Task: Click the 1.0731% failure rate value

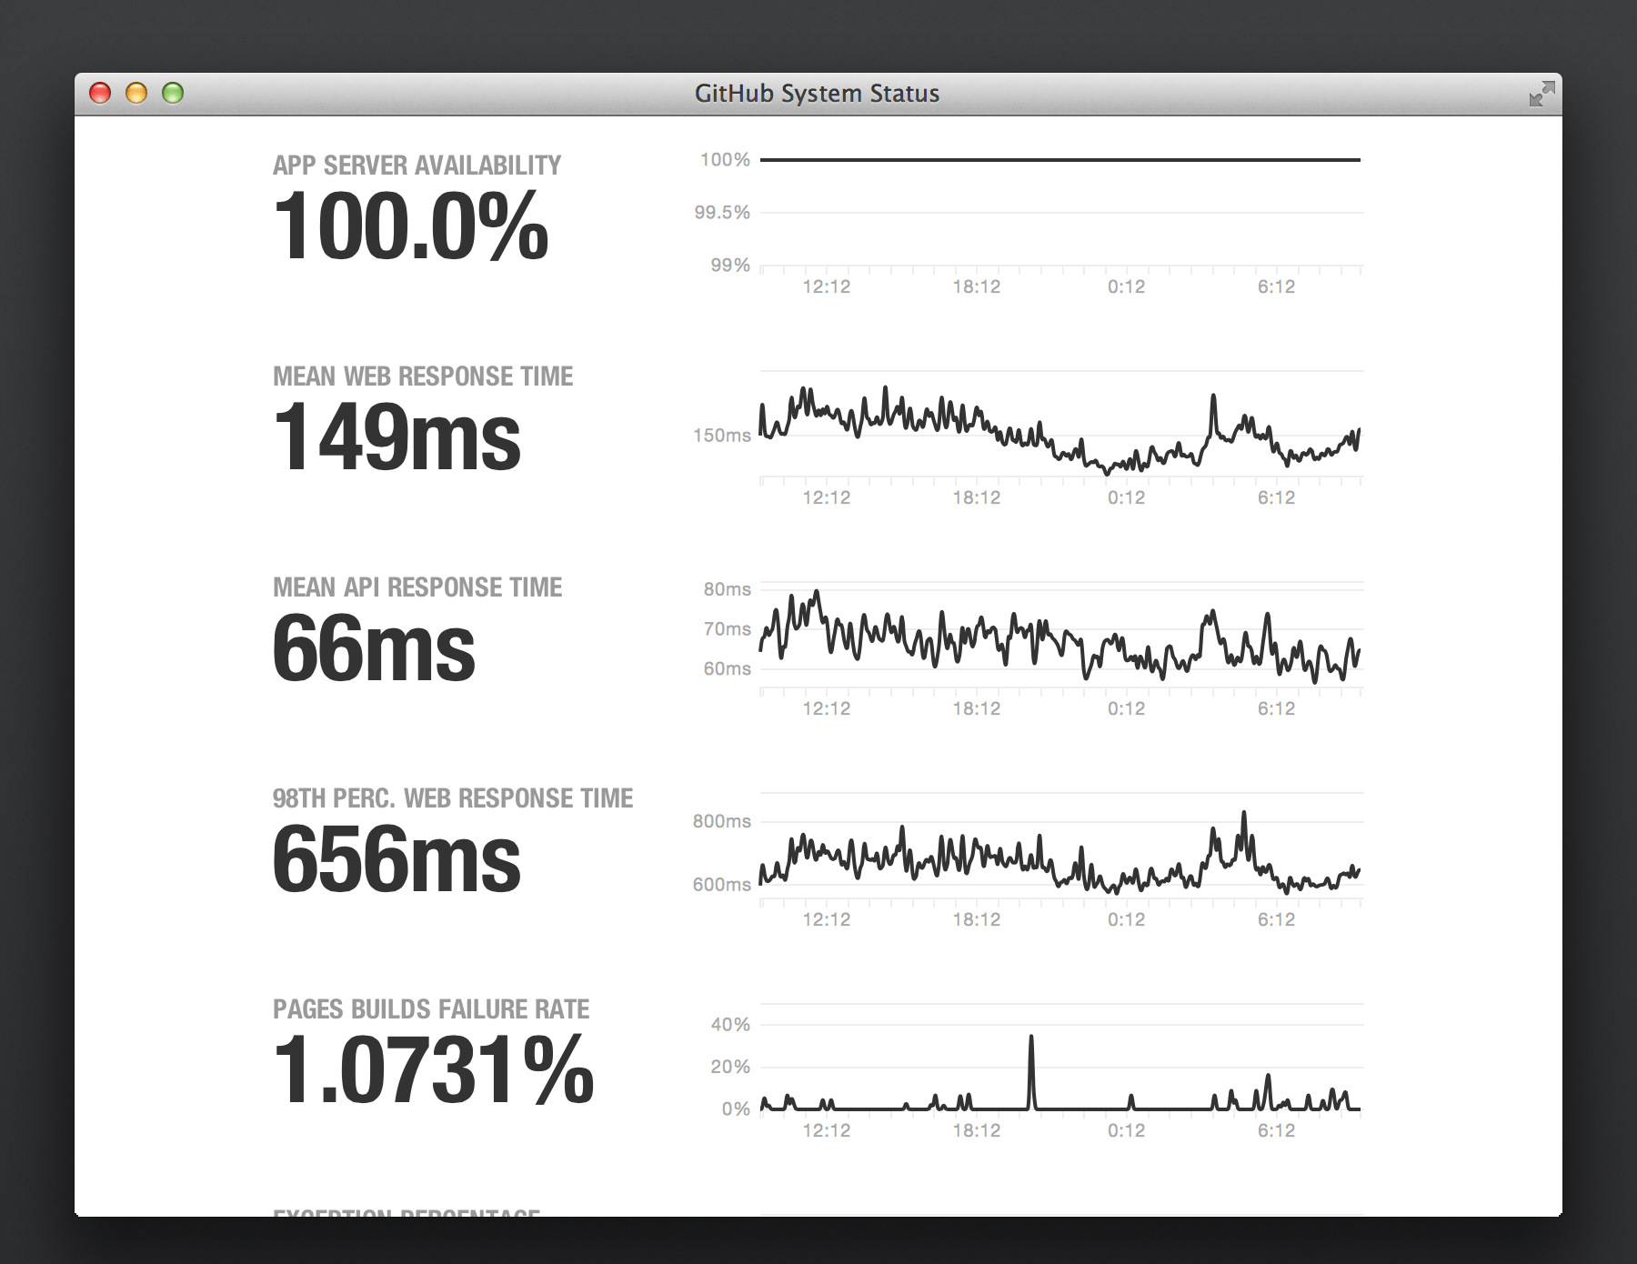Action: [433, 1070]
